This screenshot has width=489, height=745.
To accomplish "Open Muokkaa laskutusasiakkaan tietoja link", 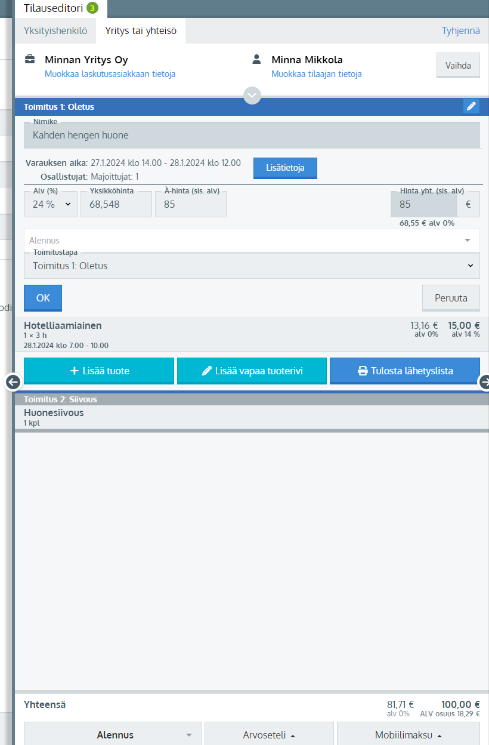I will coord(110,74).
